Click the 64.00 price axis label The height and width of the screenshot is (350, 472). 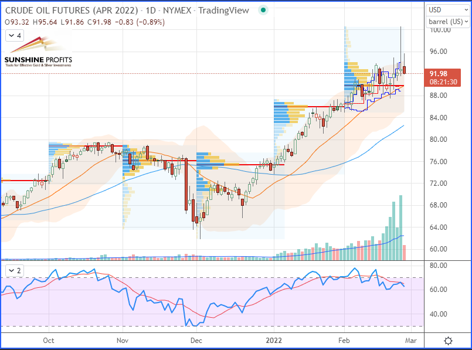click(x=439, y=227)
